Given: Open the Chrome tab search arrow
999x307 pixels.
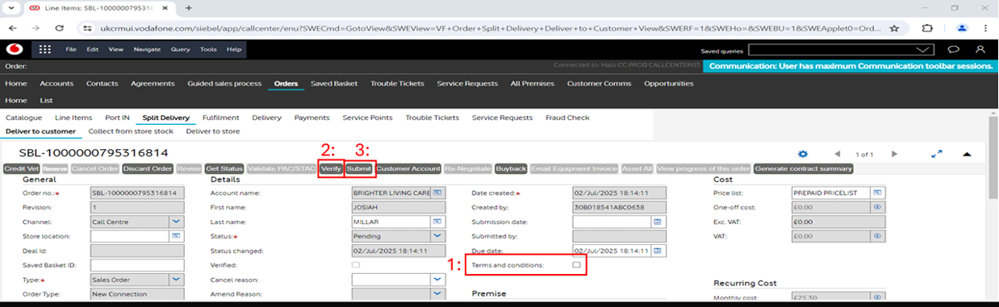Looking at the screenshot, I should pyautogui.click(x=10, y=7).
